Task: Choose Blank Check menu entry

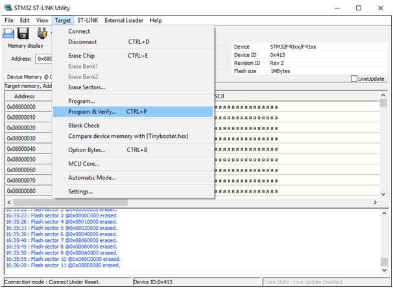Action: pos(133,126)
